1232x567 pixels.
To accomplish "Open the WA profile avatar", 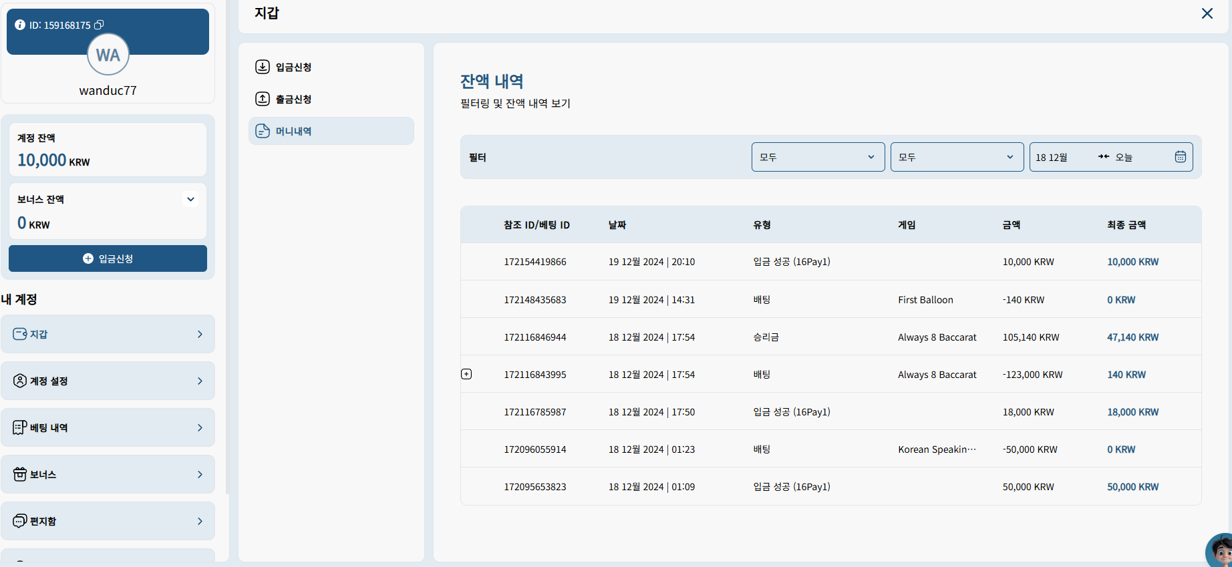I will [x=108, y=55].
